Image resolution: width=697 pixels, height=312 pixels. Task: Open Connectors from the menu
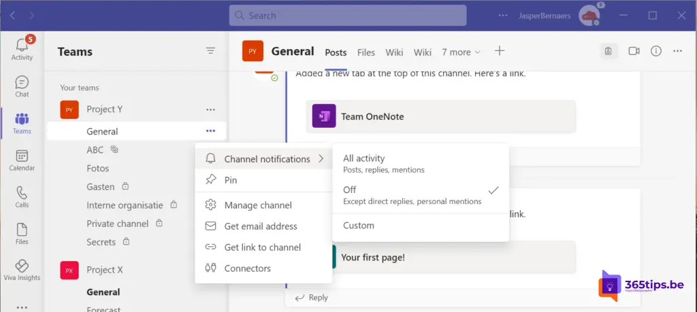point(263,268)
